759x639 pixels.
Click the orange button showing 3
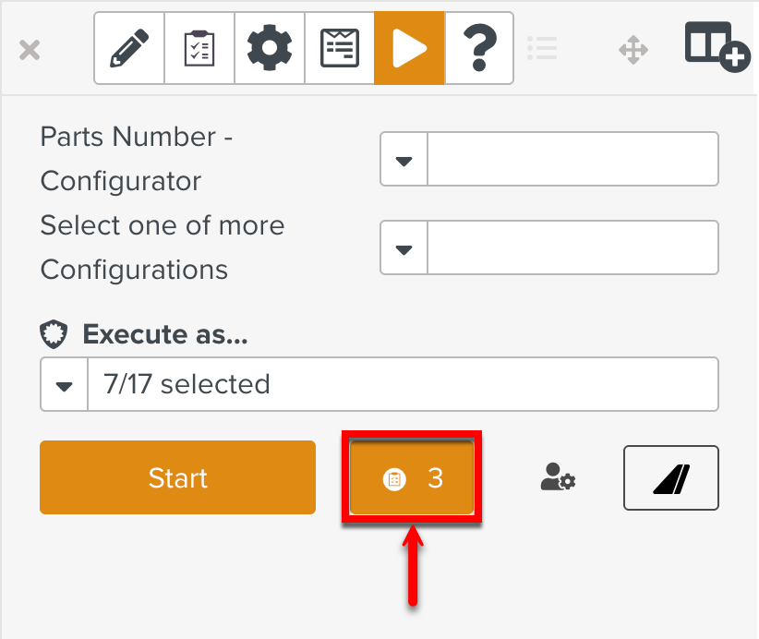(x=412, y=478)
